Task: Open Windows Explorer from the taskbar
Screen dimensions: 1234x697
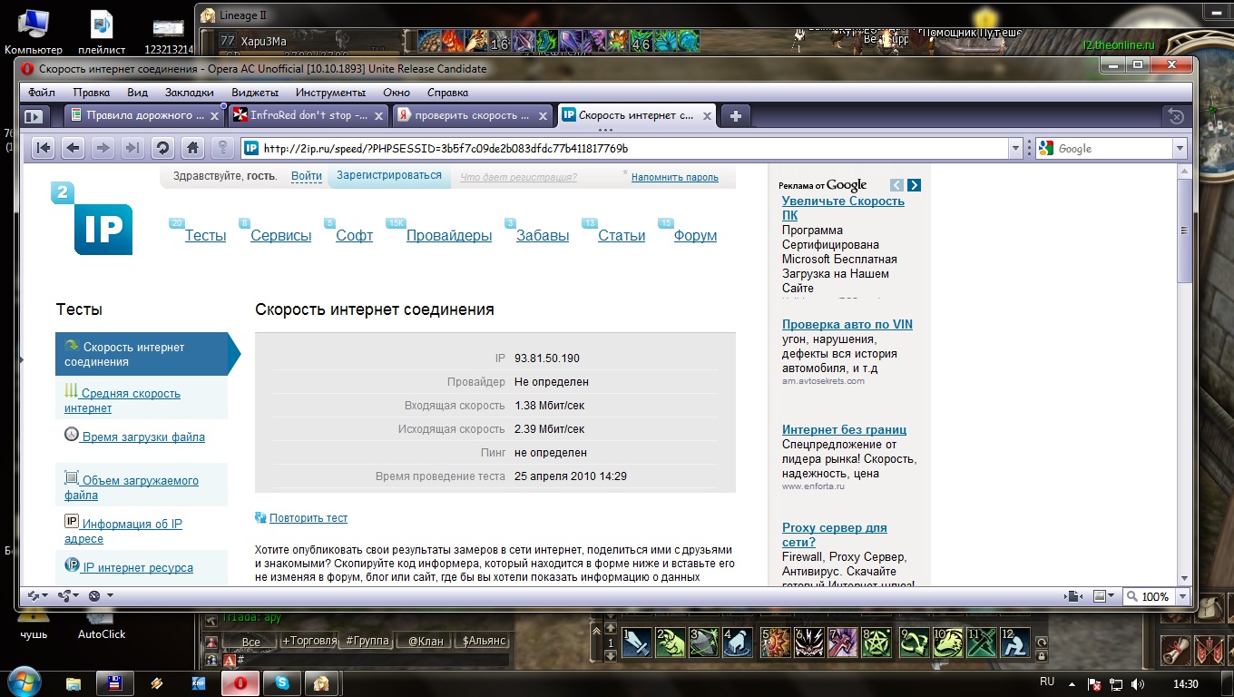Action: click(73, 683)
